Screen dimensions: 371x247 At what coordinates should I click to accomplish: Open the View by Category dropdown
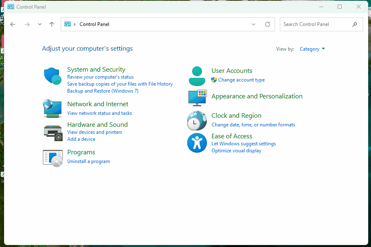[x=312, y=49]
